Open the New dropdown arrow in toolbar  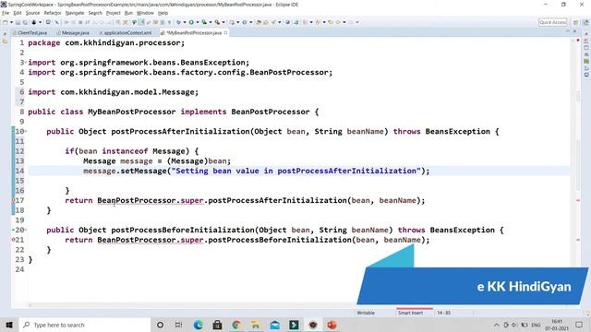pyautogui.click(x=11, y=22)
